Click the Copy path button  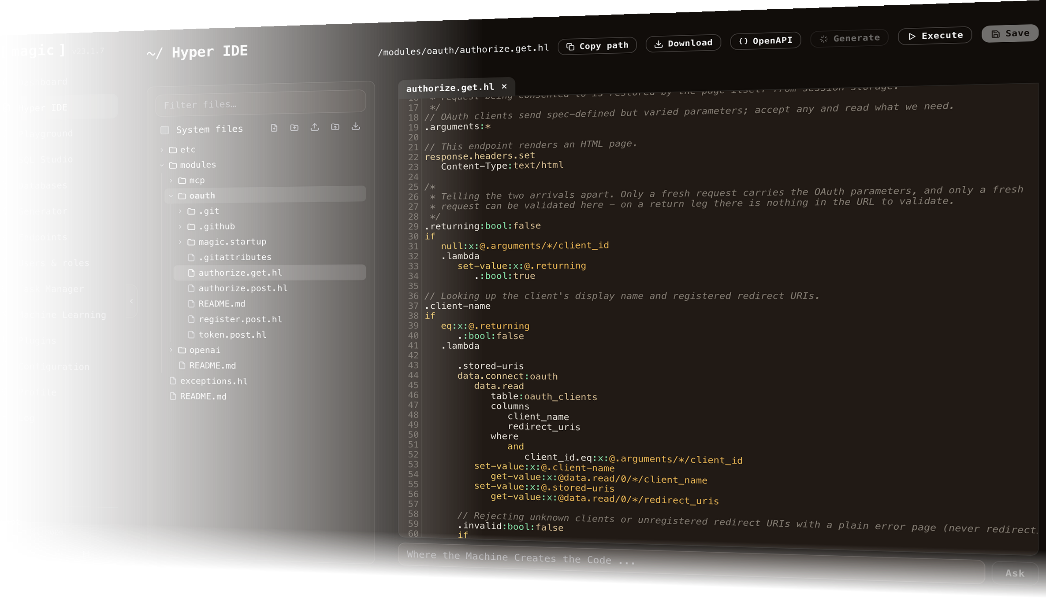pyautogui.click(x=597, y=46)
